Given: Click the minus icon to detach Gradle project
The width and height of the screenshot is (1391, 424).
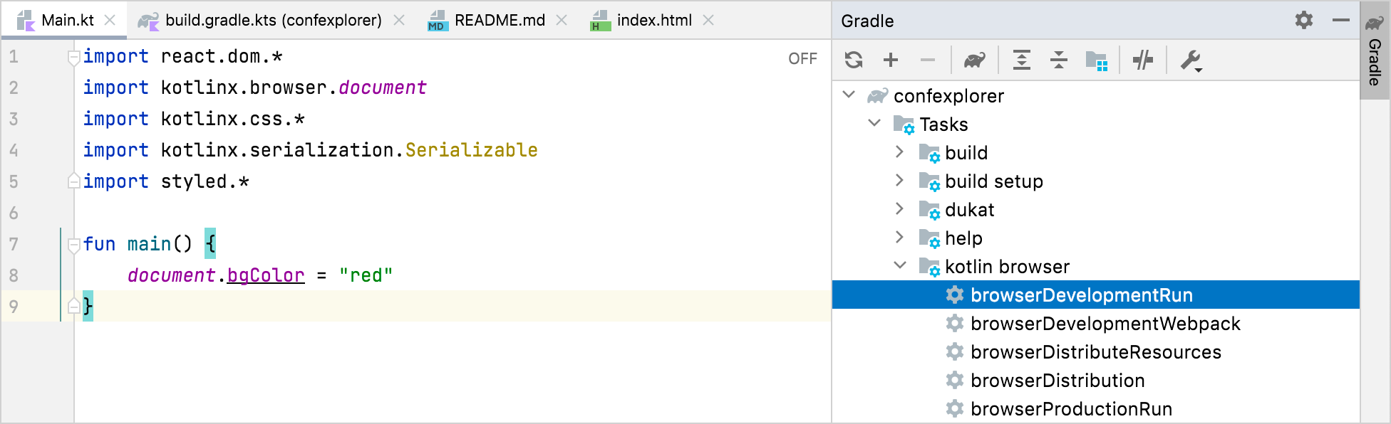Looking at the screenshot, I should pyautogui.click(x=928, y=60).
